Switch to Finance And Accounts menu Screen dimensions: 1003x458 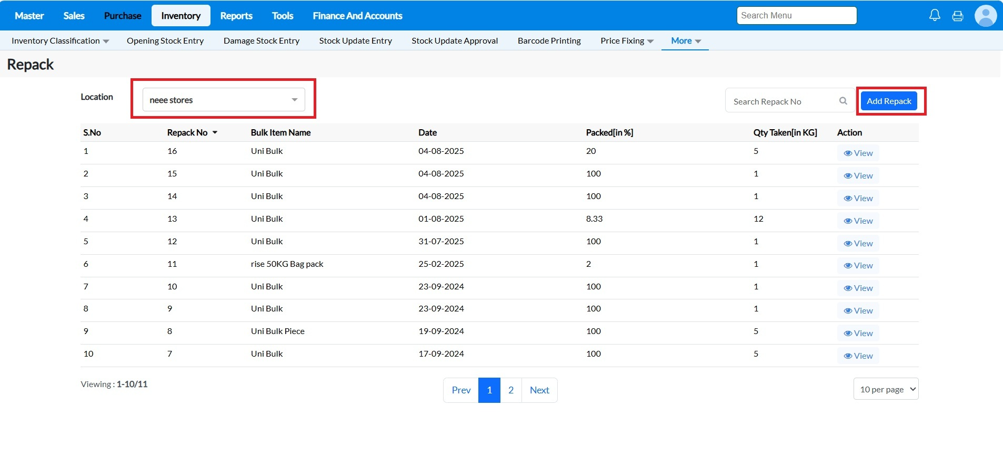357,16
